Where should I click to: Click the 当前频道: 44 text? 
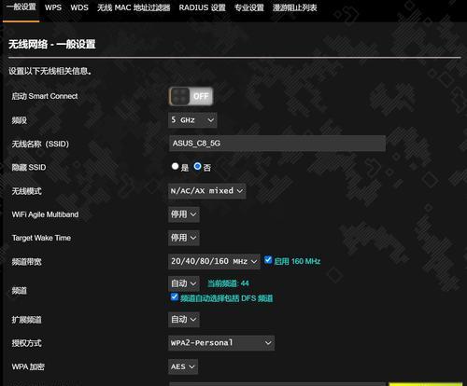pyautogui.click(x=228, y=283)
